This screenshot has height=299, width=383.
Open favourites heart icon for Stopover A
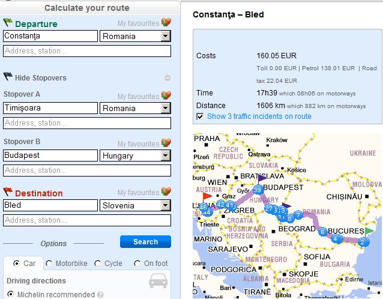pos(166,96)
